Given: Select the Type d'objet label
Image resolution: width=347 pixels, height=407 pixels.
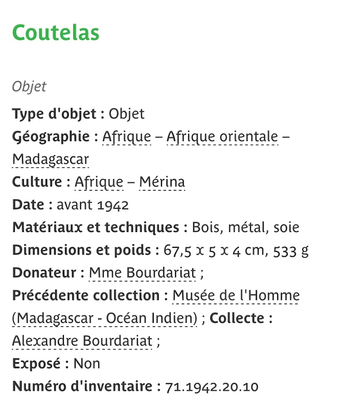Looking at the screenshot, I should point(54,114).
